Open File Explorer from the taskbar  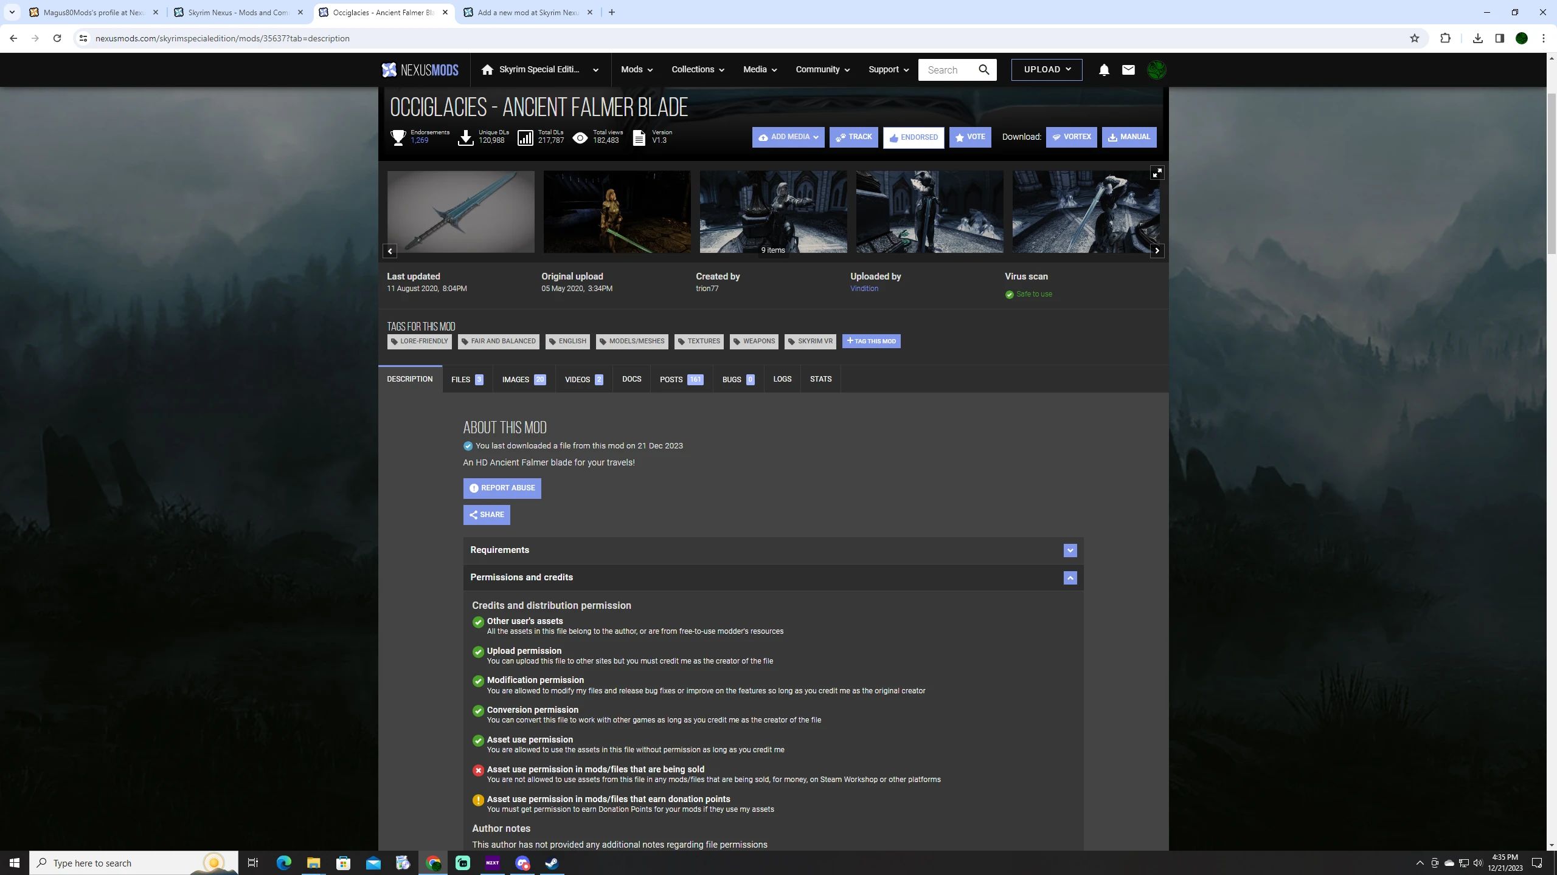[314, 863]
